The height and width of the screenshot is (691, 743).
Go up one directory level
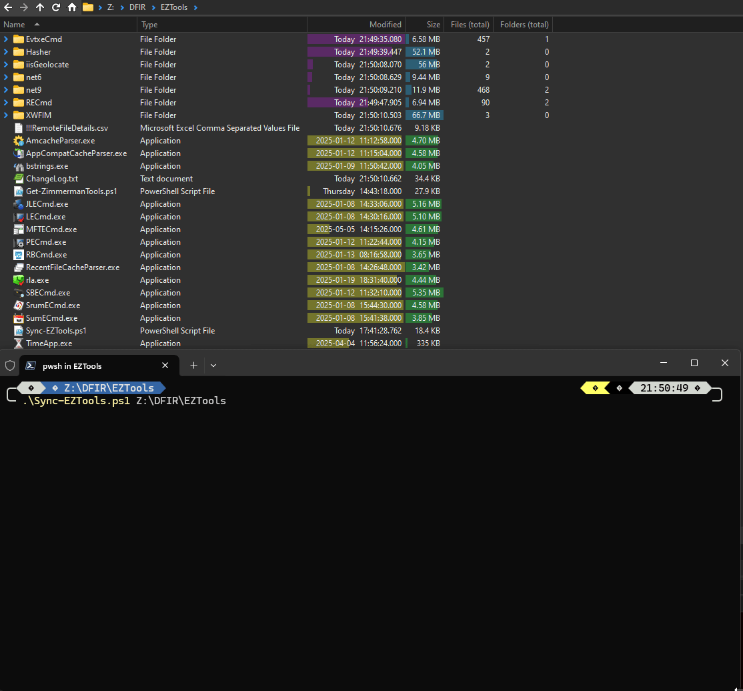(41, 7)
